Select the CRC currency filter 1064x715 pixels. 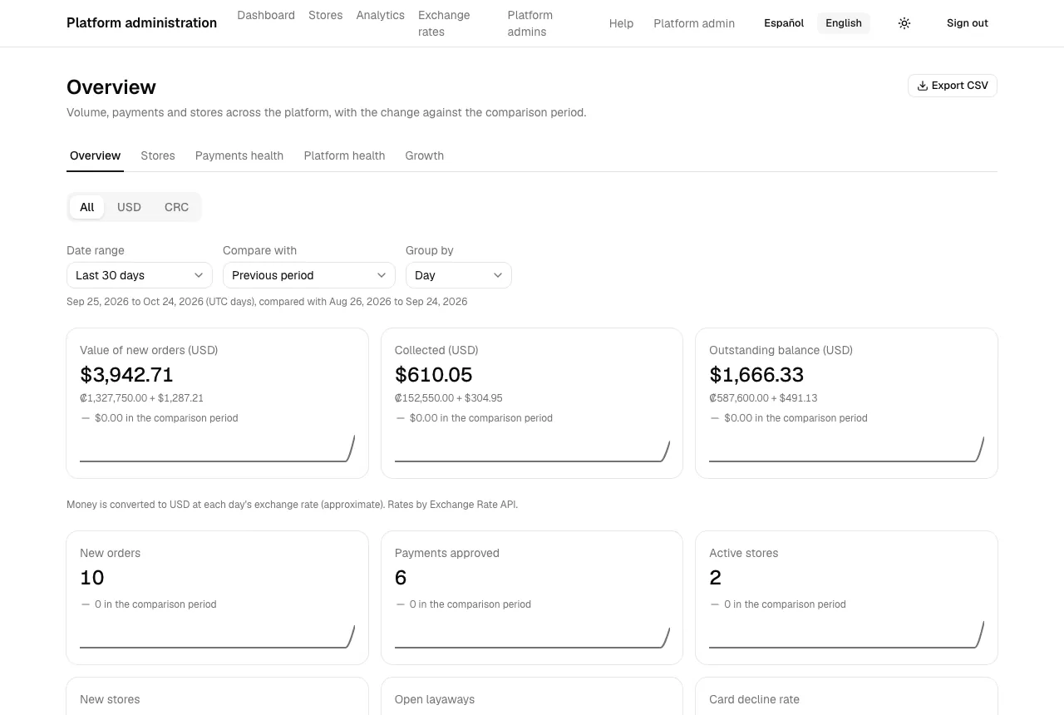pyautogui.click(x=176, y=207)
